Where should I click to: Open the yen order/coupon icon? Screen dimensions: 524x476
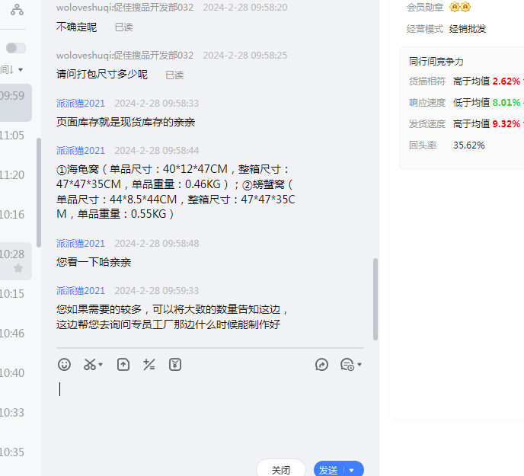pos(175,364)
